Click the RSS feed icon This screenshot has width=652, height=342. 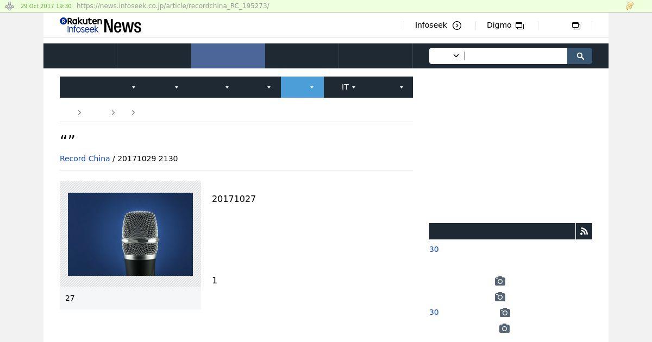(584, 231)
